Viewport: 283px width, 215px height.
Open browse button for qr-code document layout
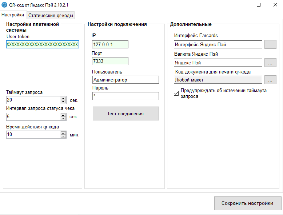pos(270,80)
